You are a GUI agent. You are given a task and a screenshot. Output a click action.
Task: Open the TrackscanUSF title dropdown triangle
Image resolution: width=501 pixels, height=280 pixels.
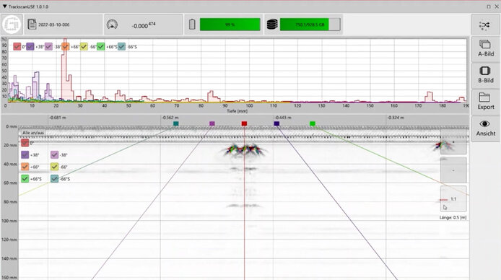[5, 6]
